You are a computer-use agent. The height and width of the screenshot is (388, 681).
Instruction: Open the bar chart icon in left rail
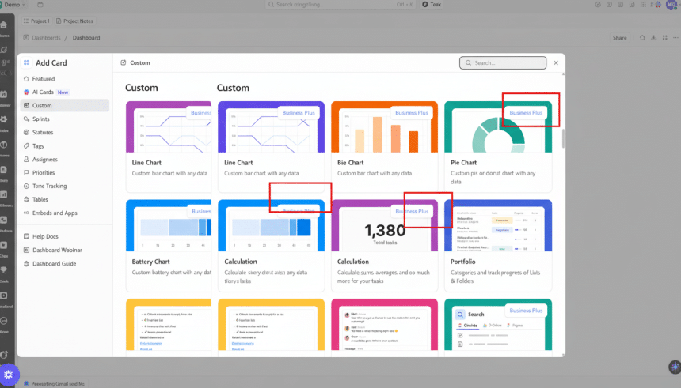[4, 194]
